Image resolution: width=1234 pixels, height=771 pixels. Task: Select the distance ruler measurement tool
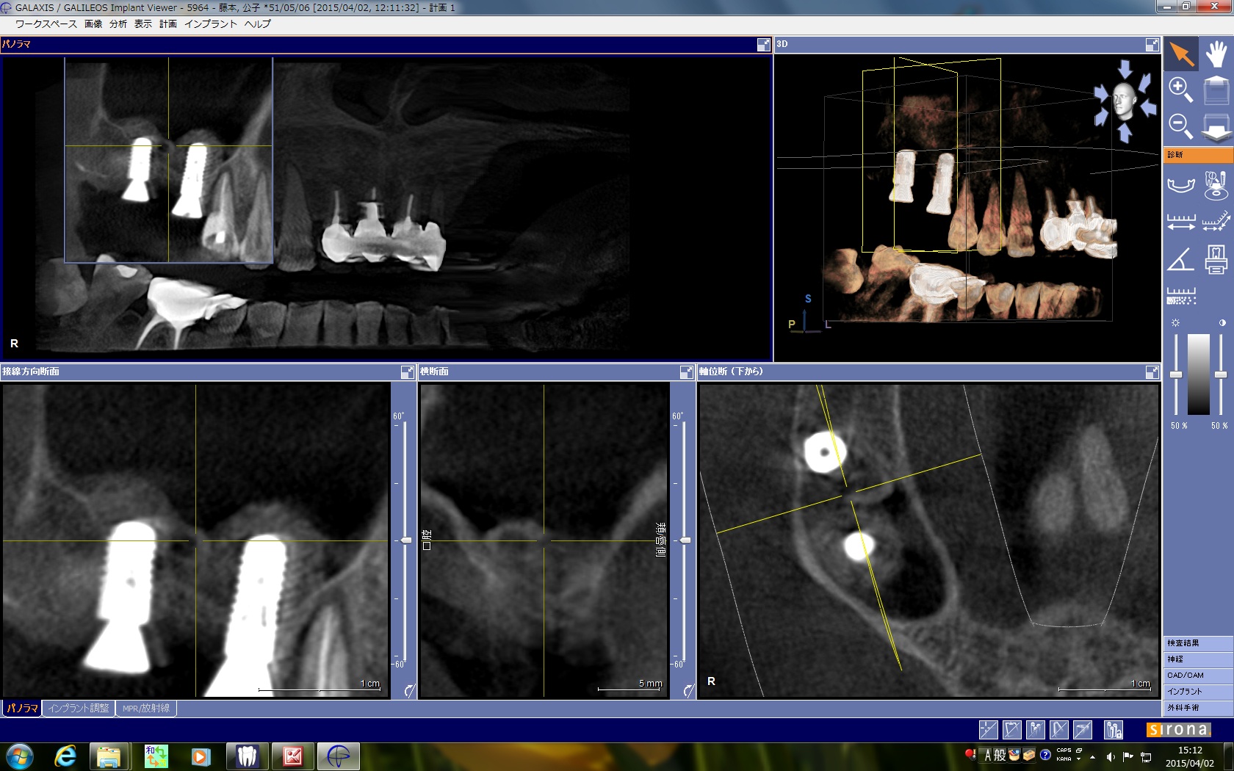click(1181, 222)
